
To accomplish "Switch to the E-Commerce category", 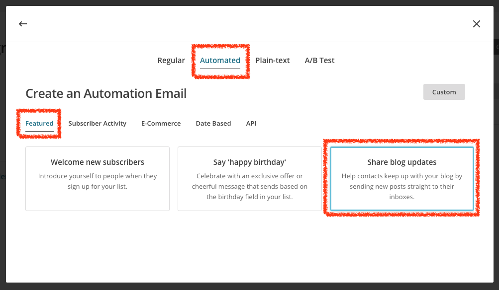I will pos(161,123).
